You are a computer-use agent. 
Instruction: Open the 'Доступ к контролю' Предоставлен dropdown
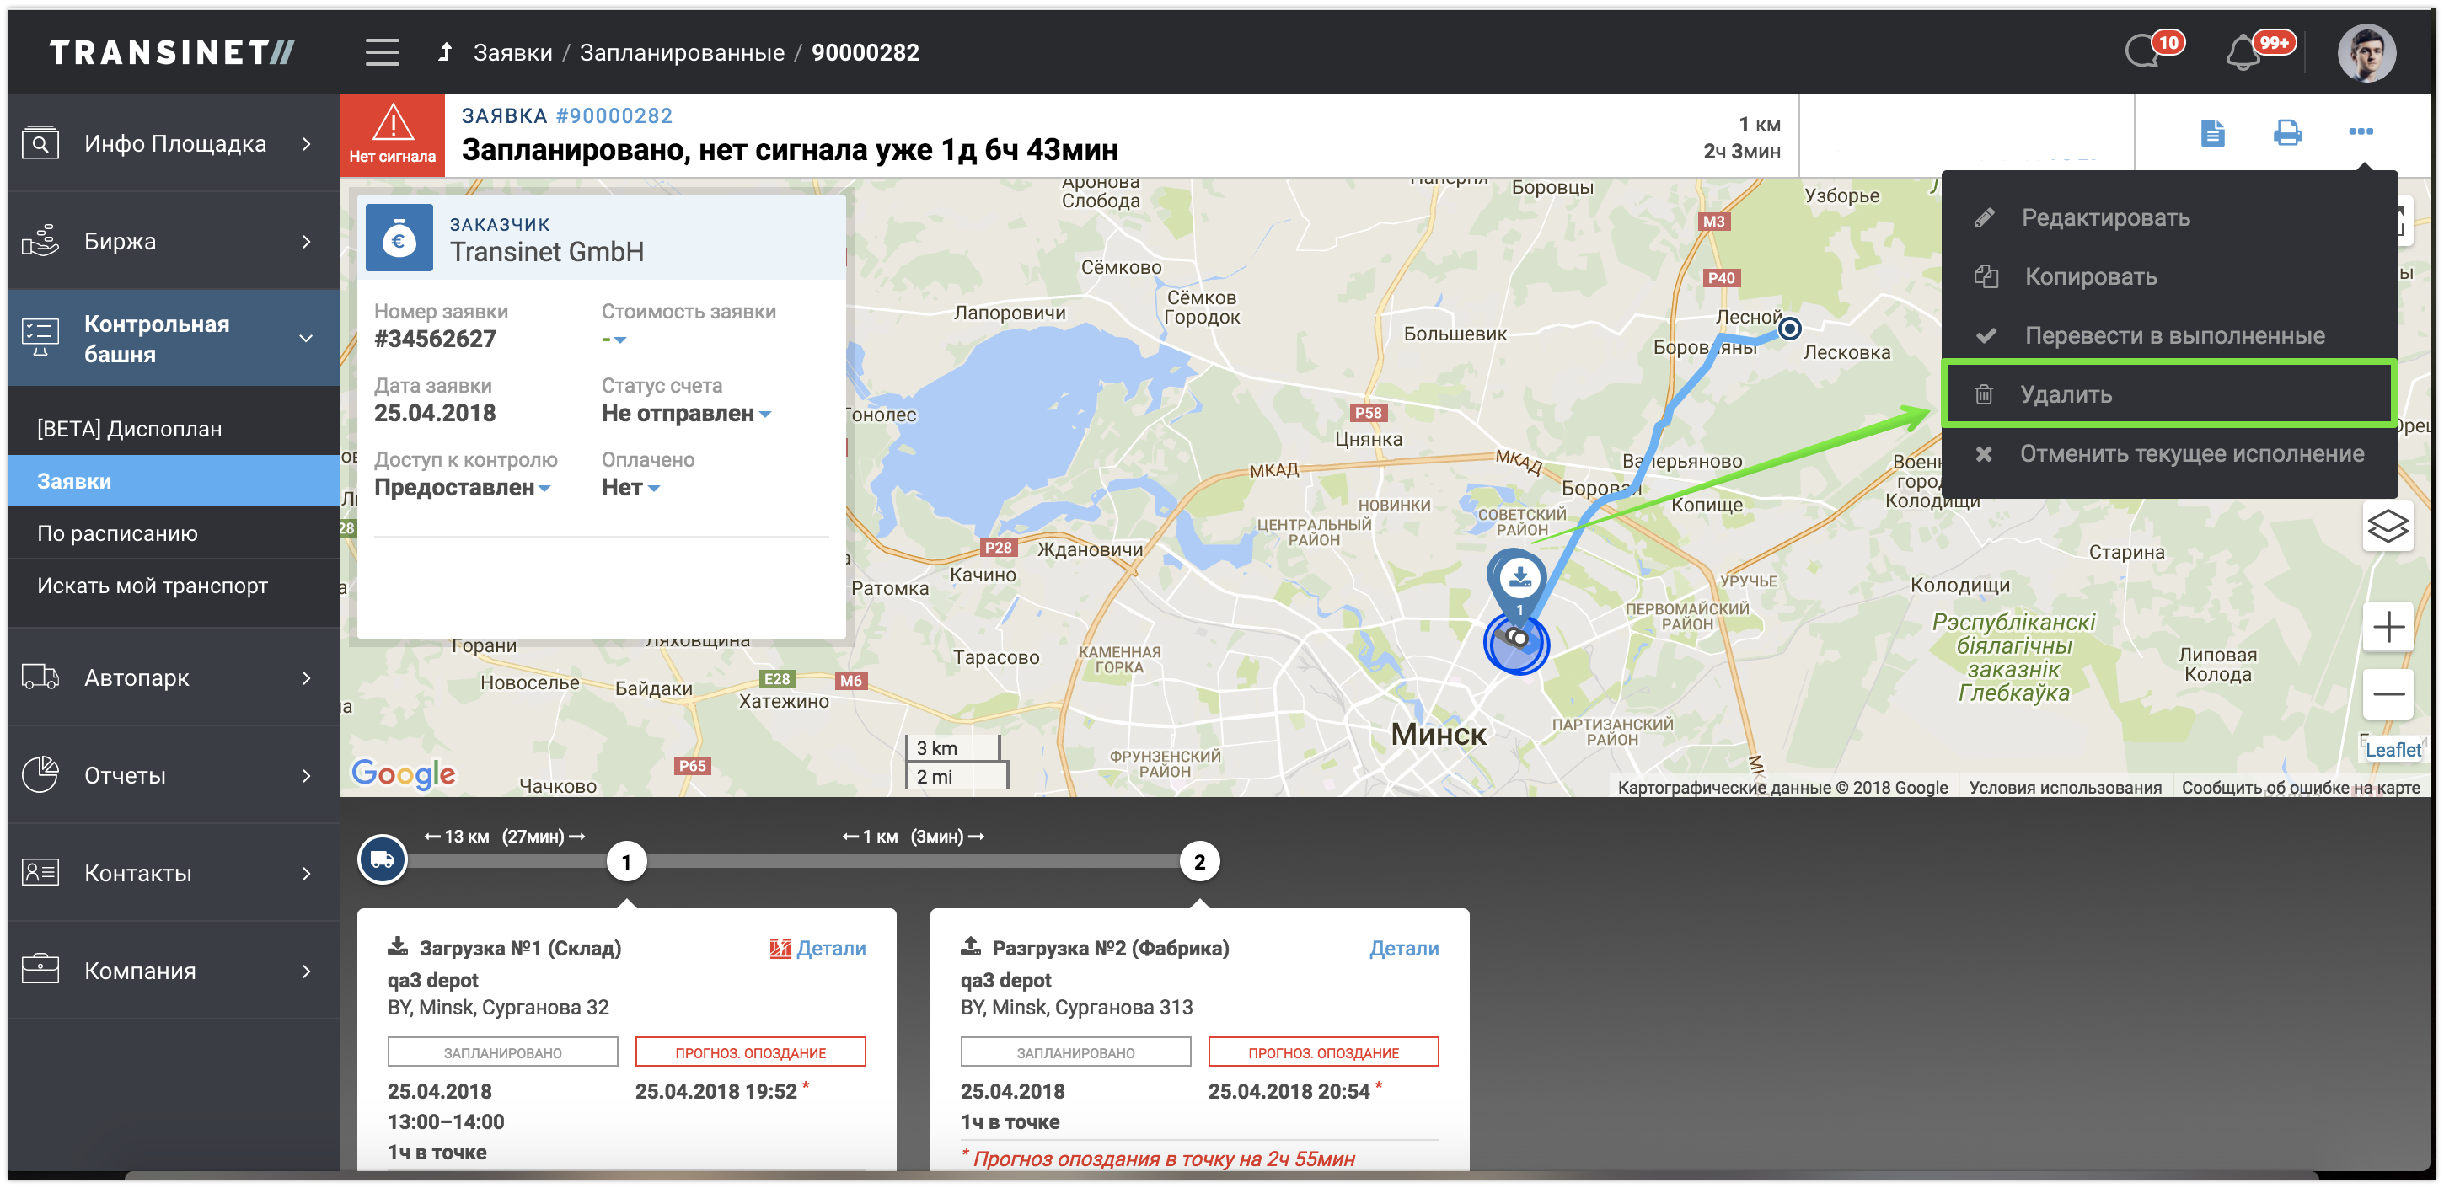click(462, 488)
